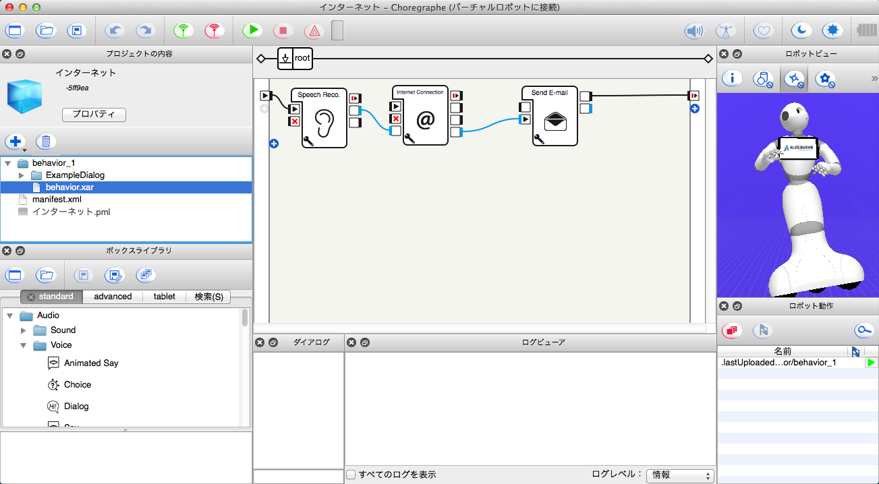Screen dimensions: 879x484
Task: Click the speaker volume icon
Action: pyautogui.click(x=695, y=30)
